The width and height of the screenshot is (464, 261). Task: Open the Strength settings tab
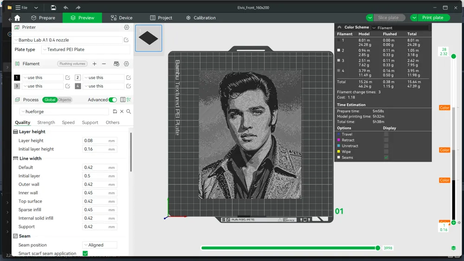tap(46, 122)
